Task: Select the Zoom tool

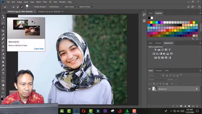Action: pos(3,89)
